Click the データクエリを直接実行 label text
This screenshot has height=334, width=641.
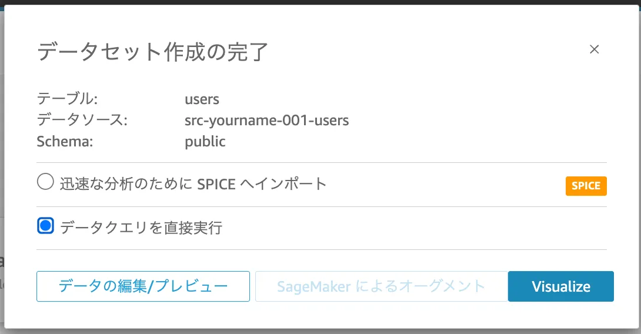point(141,227)
